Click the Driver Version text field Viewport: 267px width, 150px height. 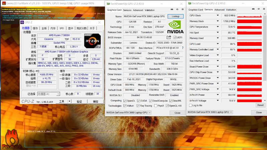click(x=153, y=74)
